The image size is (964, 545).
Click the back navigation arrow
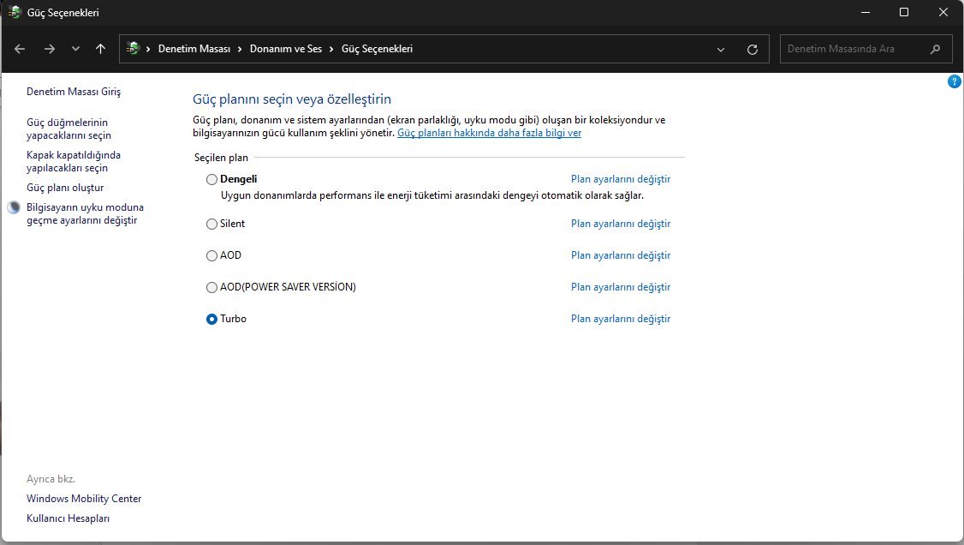(20, 49)
